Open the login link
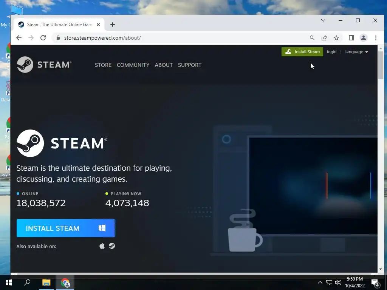 click(332, 52)
